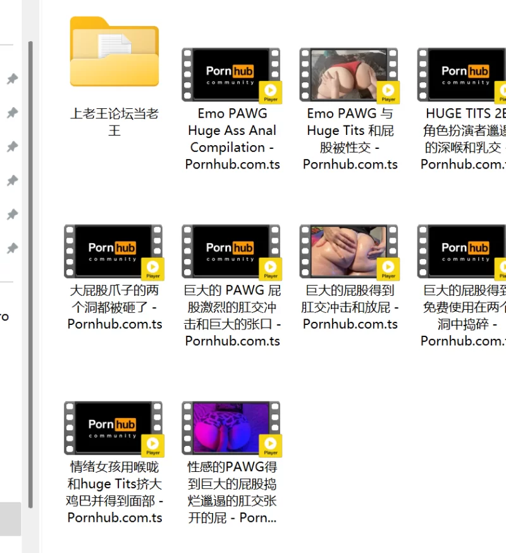Image resolution: width=506 pixels, height=553 pixels.
Task: Select the video thumbnail for the file ending '和放屁'
Action: pos(349,252)
